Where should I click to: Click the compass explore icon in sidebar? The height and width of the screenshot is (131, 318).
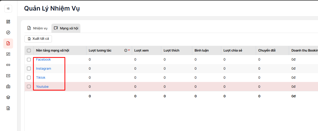coord(8,32)
